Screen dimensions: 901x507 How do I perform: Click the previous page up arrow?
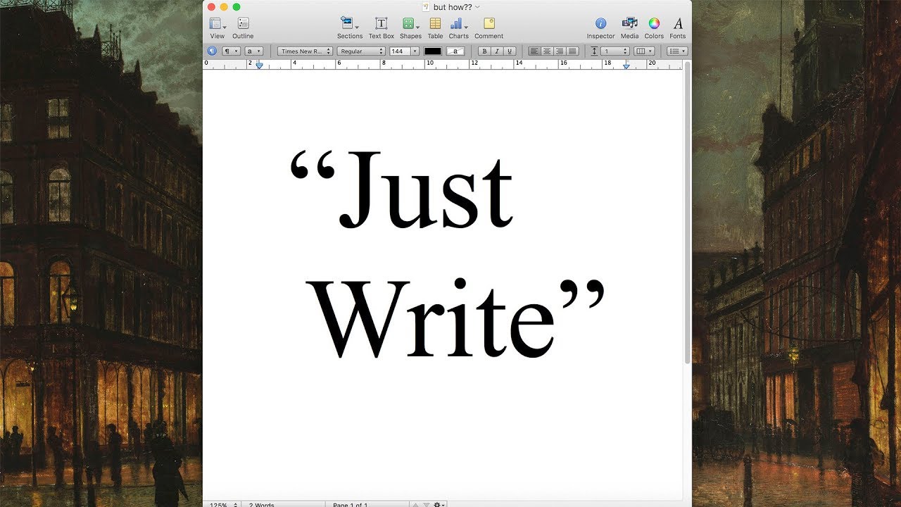point(415,504)
